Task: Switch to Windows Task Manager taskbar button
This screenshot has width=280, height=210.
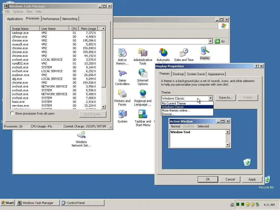Action: [x=38, y=203]
